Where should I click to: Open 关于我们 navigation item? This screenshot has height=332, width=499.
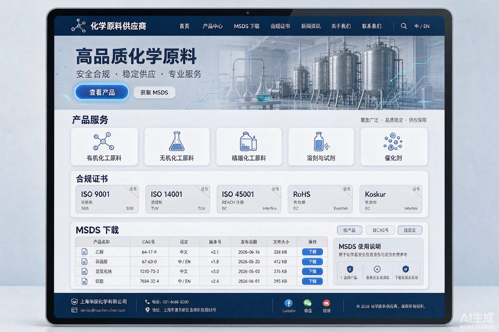(341, 26)
